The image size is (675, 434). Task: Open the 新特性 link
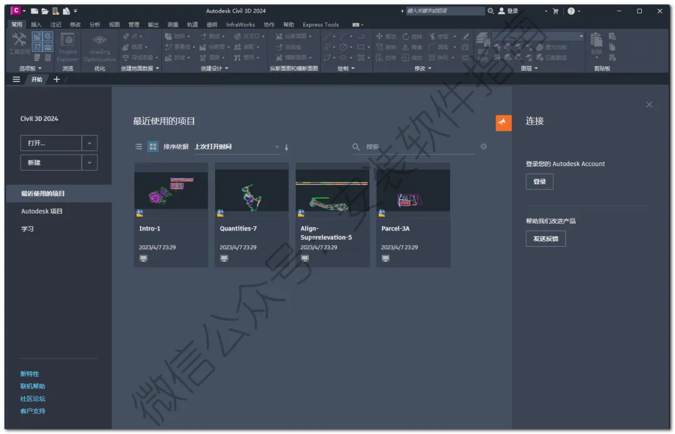point(29,374)
